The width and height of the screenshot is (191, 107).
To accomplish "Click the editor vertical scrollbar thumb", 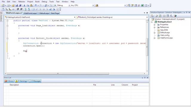I will [x=147, y=47].
